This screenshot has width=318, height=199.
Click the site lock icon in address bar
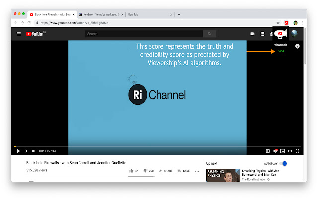point(37,23)
